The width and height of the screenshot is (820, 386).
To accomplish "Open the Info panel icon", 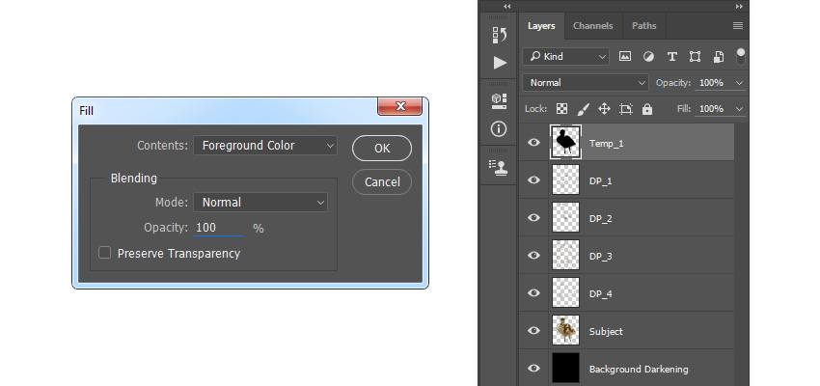I will (x=499, y=128).
